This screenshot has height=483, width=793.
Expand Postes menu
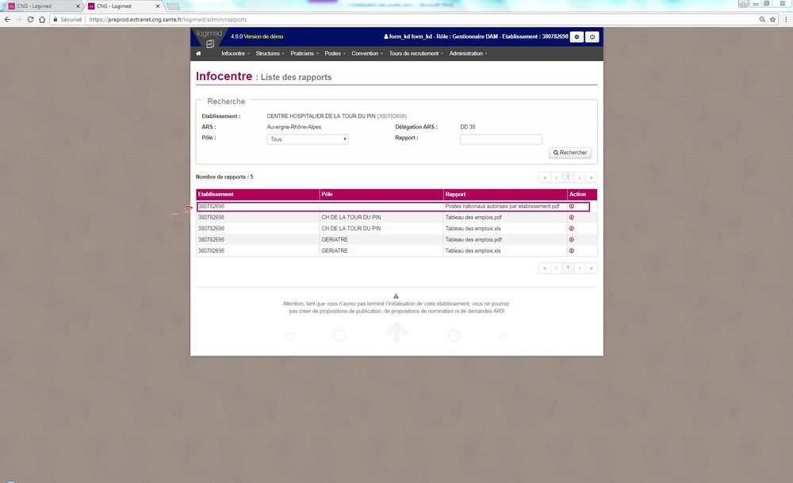(335, 54)
